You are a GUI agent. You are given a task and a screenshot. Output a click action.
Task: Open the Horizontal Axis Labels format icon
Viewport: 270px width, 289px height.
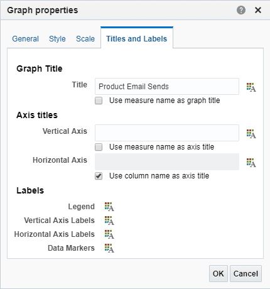[x=109, y=234]
